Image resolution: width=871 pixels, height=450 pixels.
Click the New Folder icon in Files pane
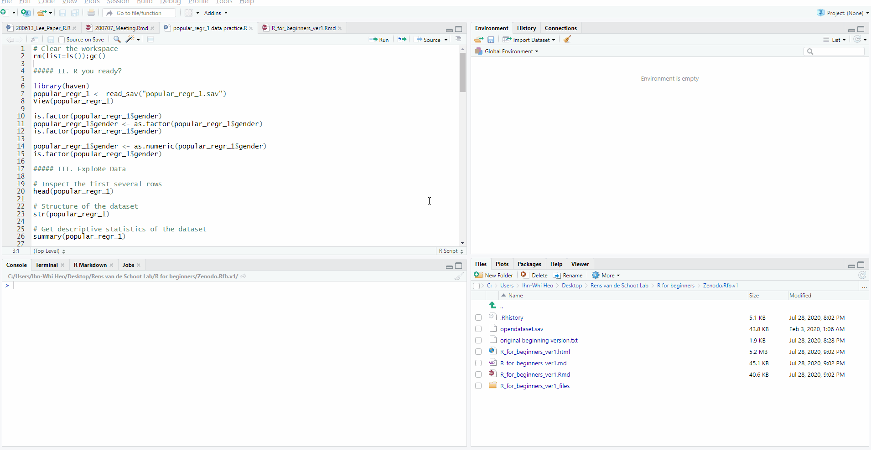(x=478, y=275)
